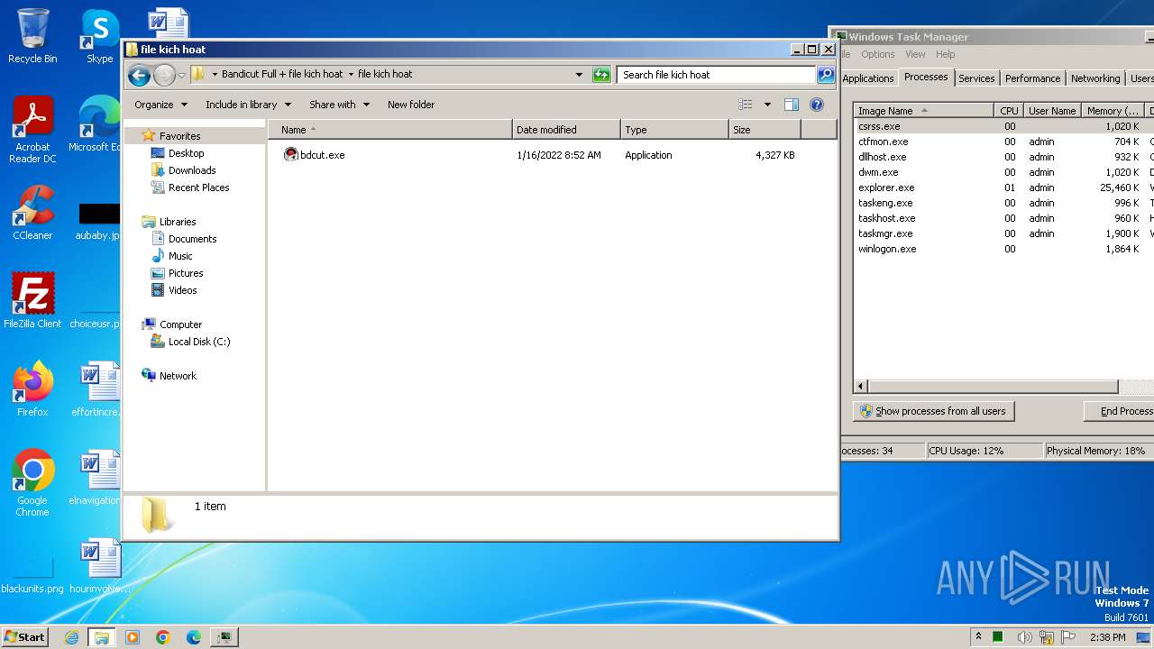Image resolution: width=1154 pixels, height=649 pixels.
Task: Click the green refresh button beside address bar
Action: click(x=601, y=75)
